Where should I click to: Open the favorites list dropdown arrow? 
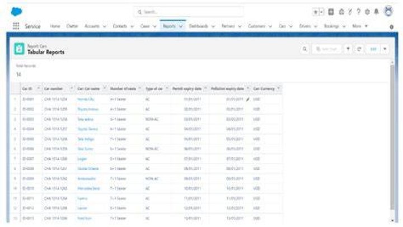[321, 12]
